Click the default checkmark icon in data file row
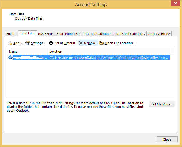Viewport: 182px width, 147px height. [11, 57]
